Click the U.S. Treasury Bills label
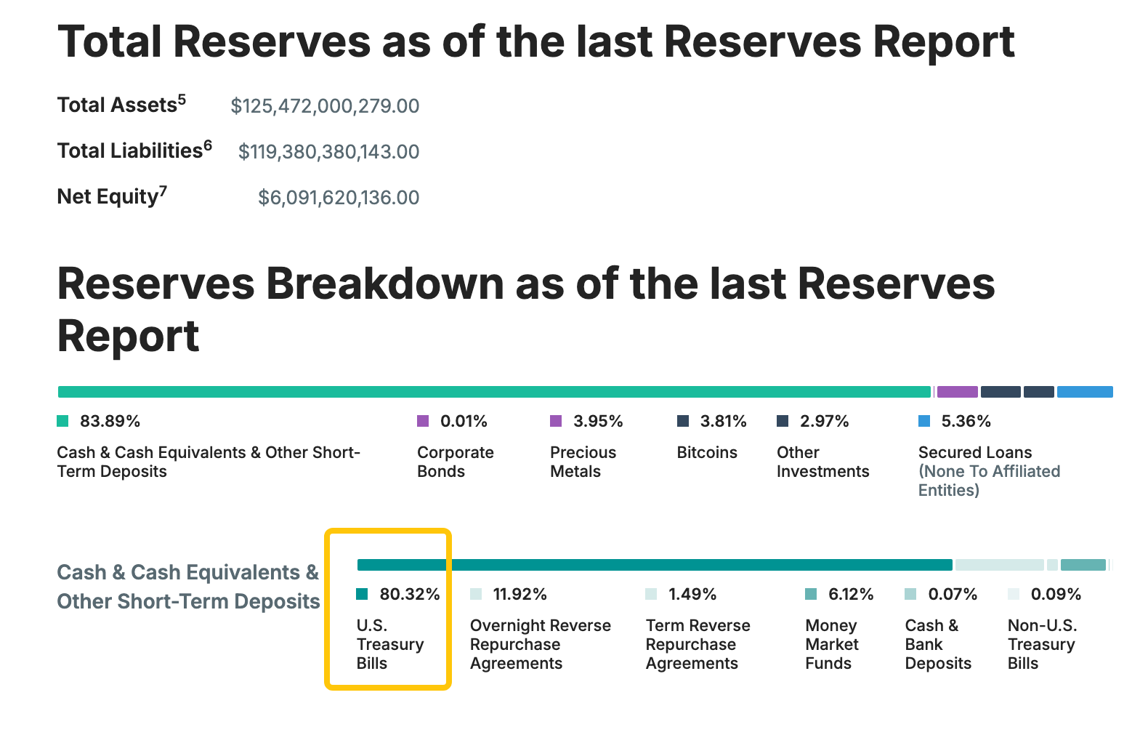Image resolution: width=1148 pixels, height=743 pixels. click(x=389, y=644)
